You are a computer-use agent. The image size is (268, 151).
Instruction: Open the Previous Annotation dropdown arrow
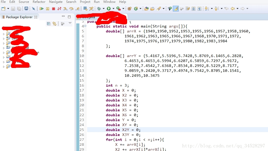(222, 9)
